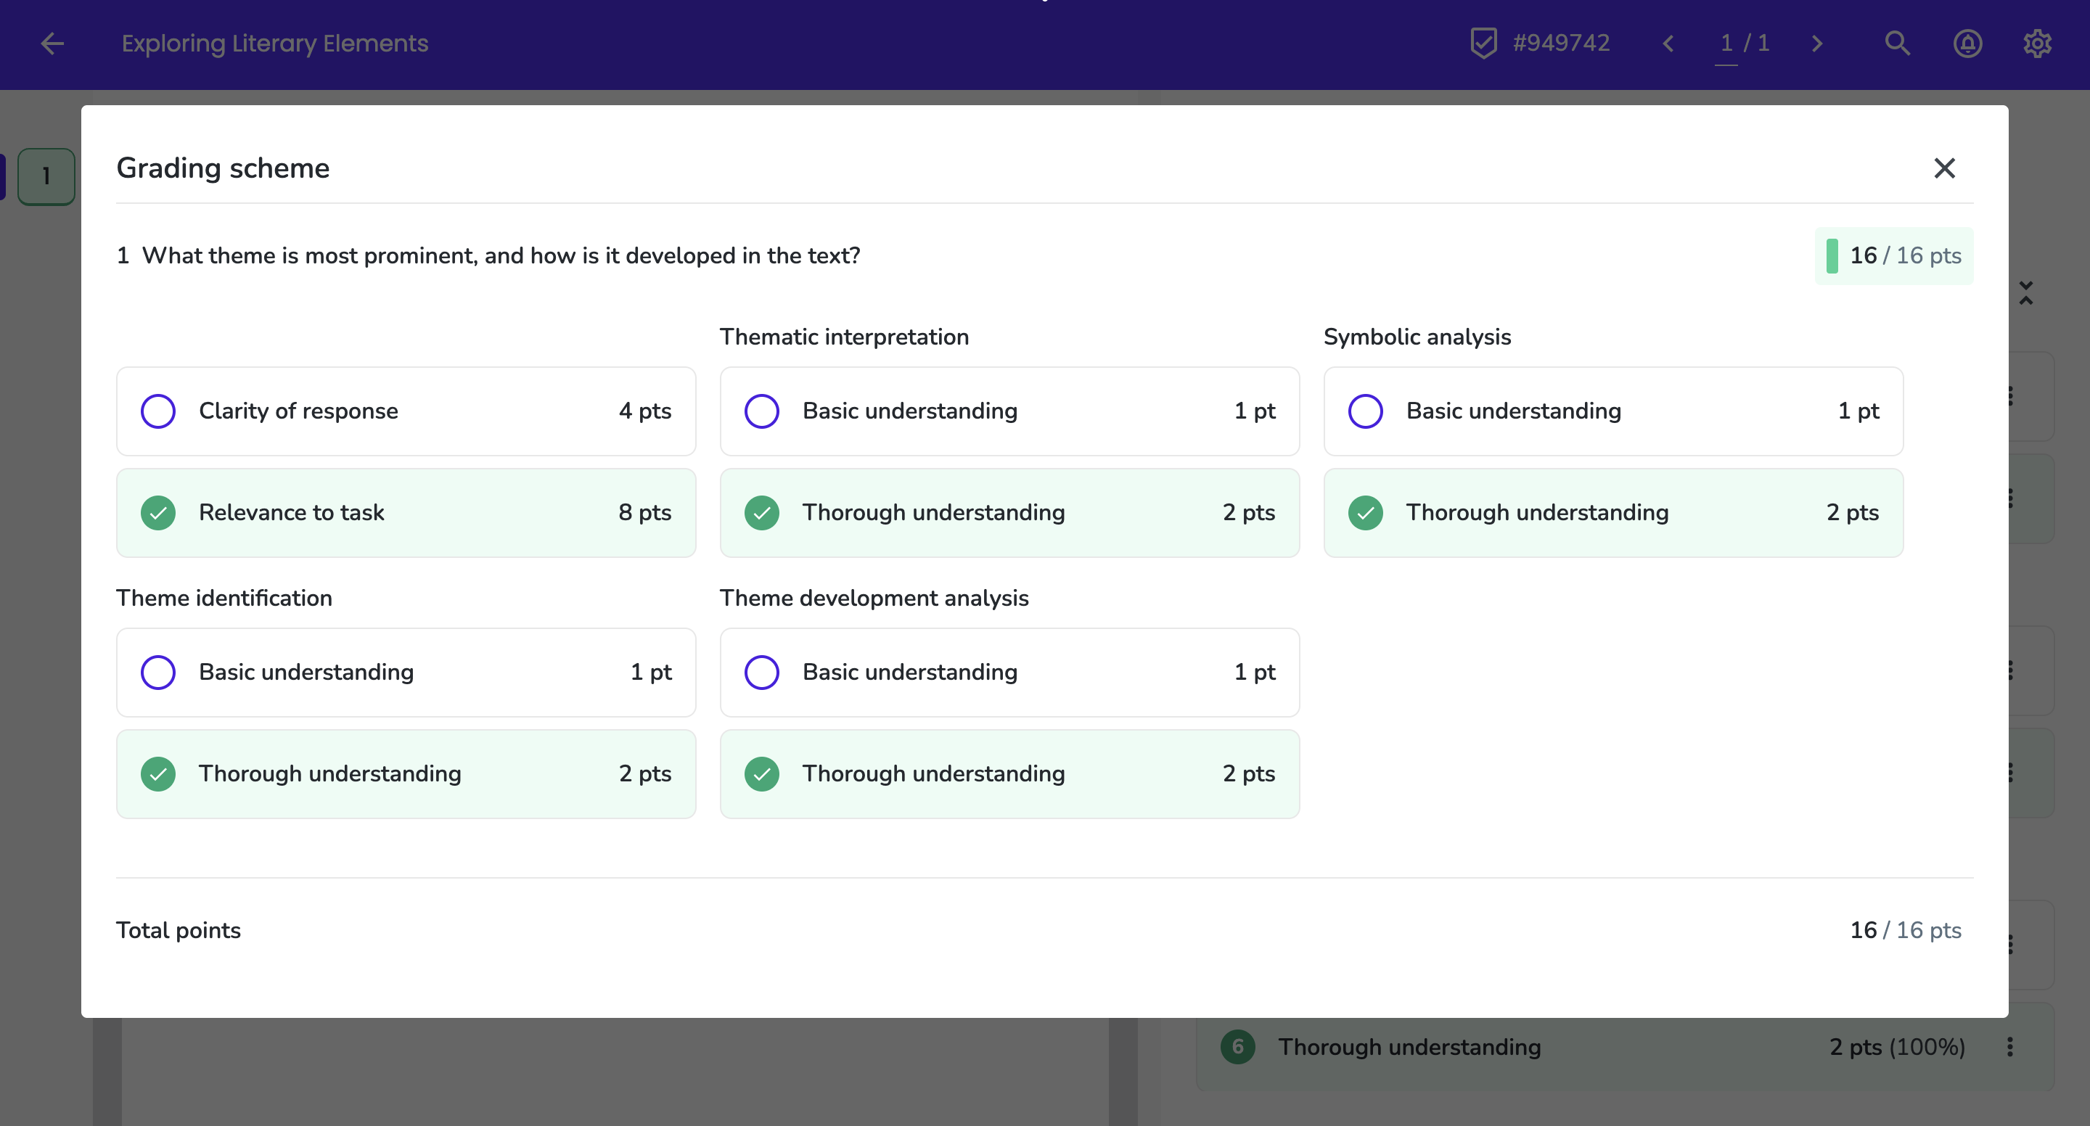Click the 16 / 16 pts question score badge
Screen dimensions: 2090x1126
click(x=1893, y=255)
